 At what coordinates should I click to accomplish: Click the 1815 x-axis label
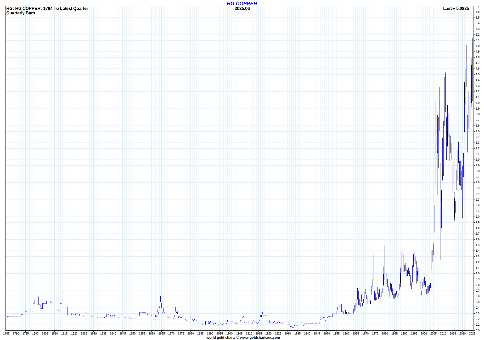click(x=64, y=333)
